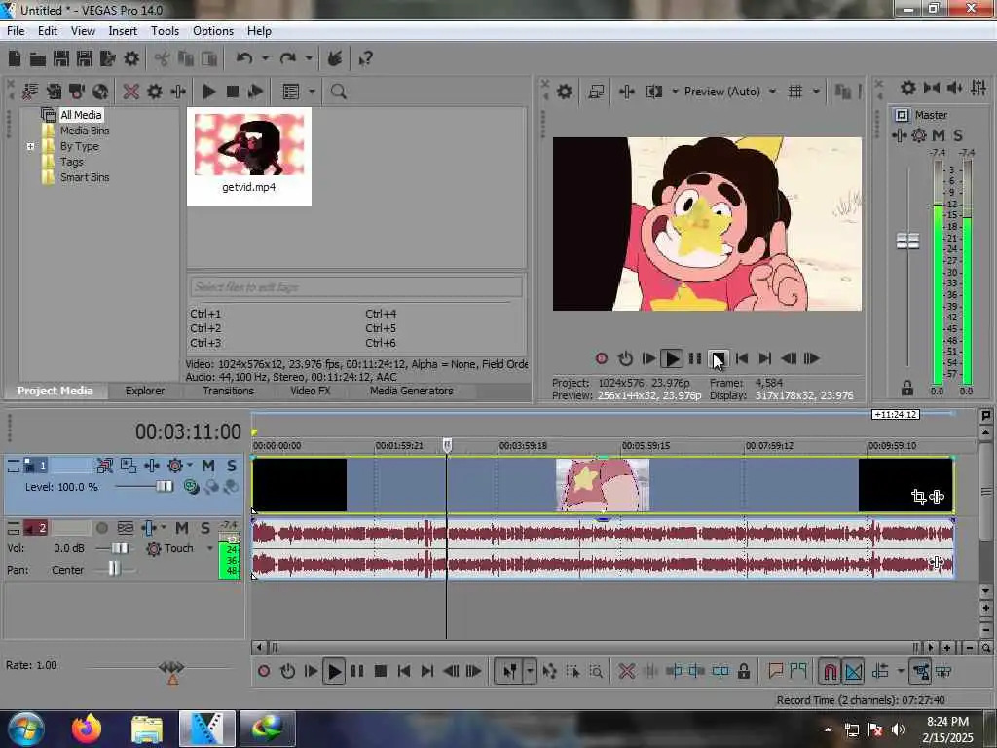Open Redo history dropdown arrow

[x=309, y=58]
